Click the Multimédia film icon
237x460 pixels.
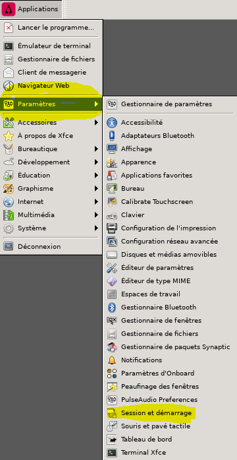9,215
